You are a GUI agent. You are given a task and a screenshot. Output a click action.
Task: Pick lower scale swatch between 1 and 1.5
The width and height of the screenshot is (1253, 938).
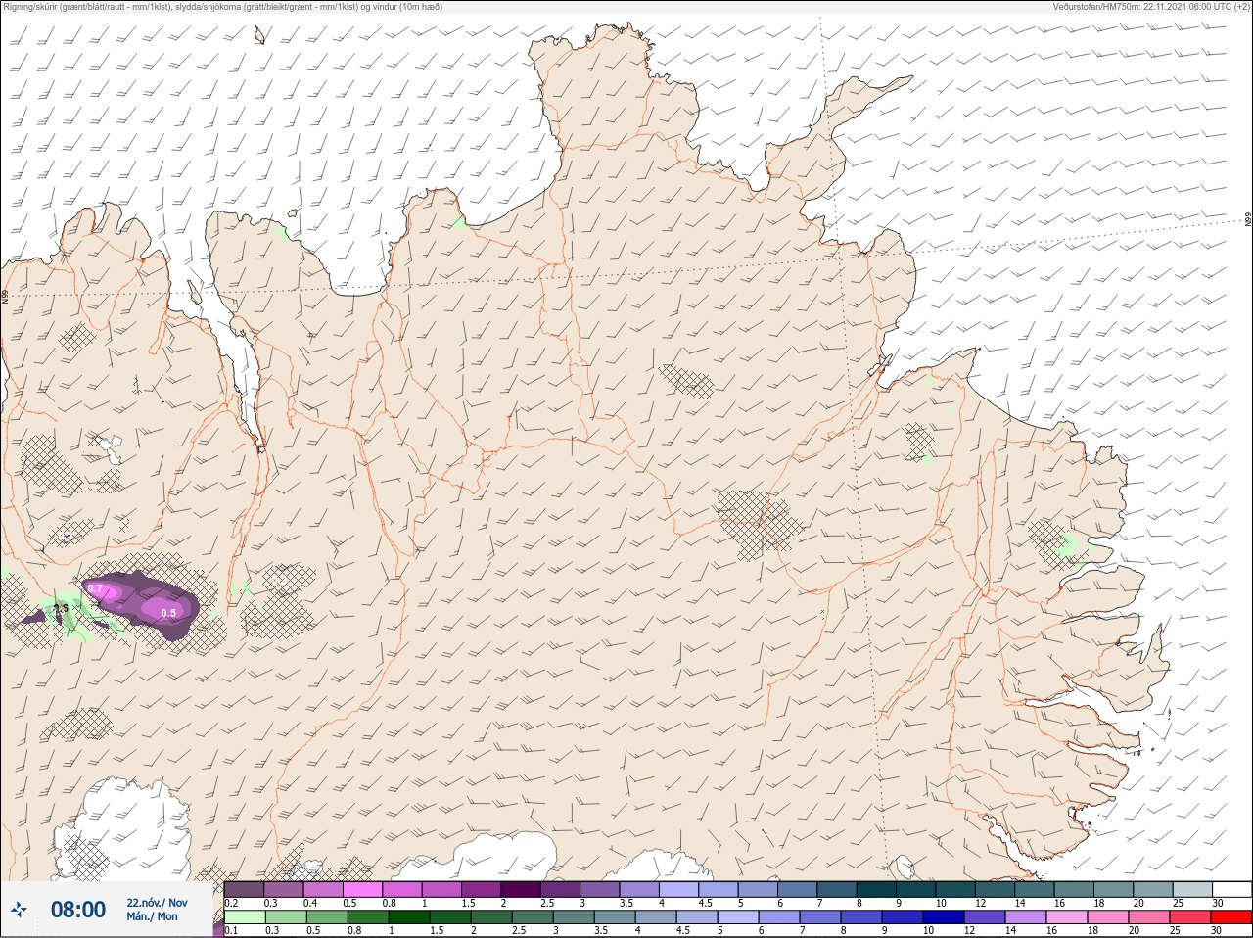point(409,916)
